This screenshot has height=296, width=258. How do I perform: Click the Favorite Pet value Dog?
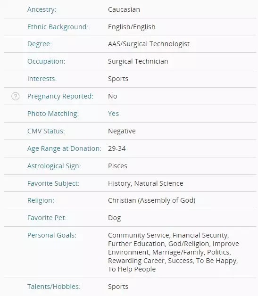pos(114,218)
